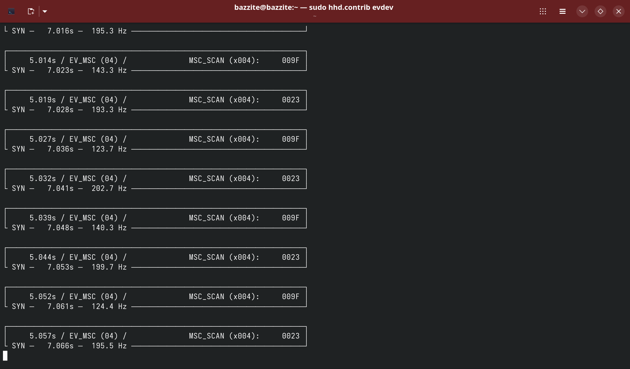Click the '5.044s' event timestamp
Viewport: 630px width, 369px height.
[43, 257]
